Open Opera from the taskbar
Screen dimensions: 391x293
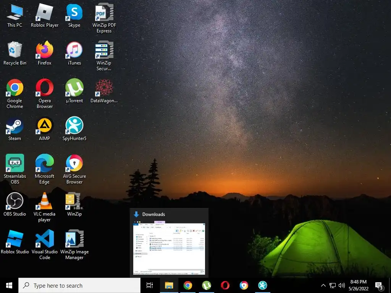[225, 285]
